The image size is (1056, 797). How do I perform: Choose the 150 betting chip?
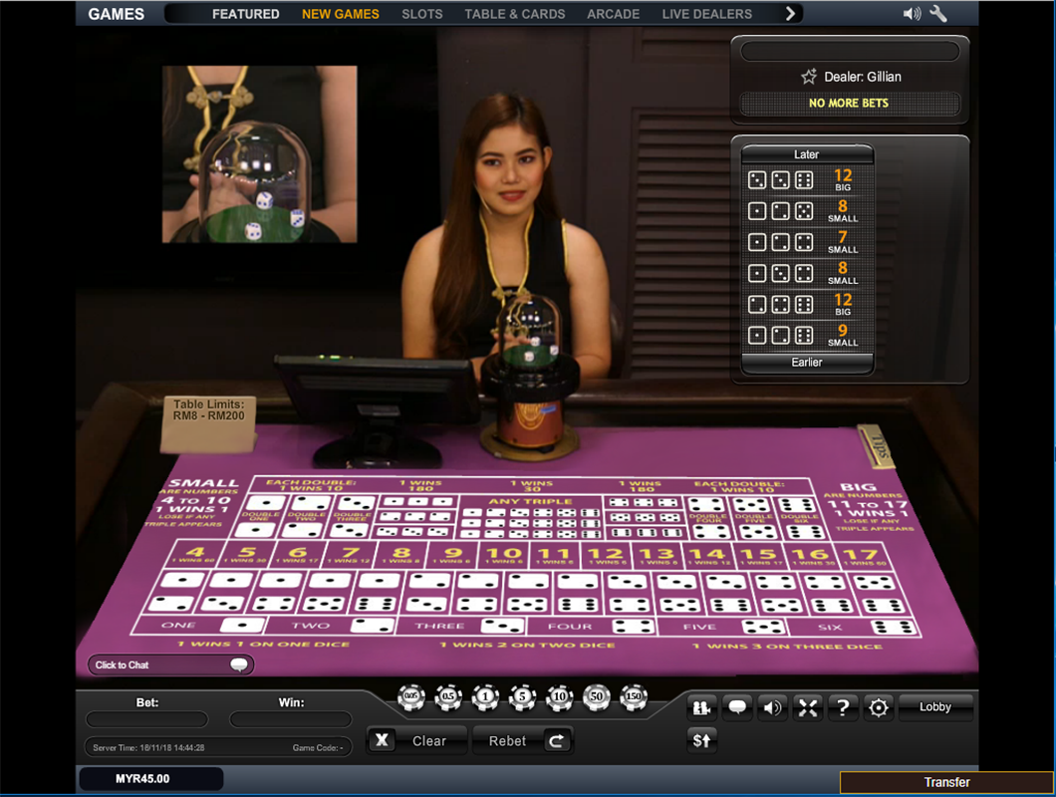[633, 698]
